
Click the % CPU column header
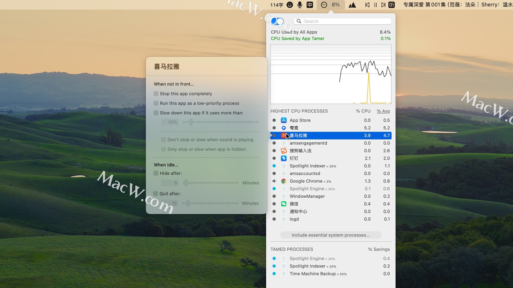363,111
